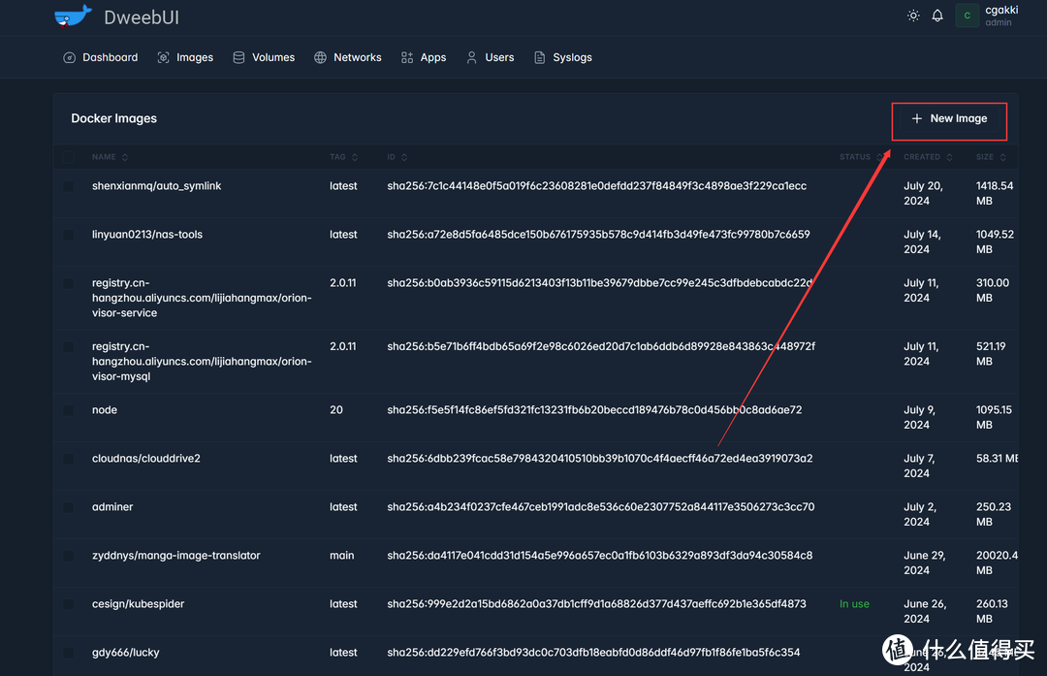Click the 260.13 MB size value
This screenshot has height=676, width=1047.
pos(992,611)
